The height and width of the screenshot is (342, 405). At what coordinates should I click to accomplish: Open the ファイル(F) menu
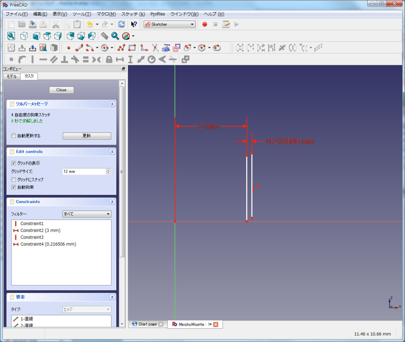pyautogui.click(x=17, y=14)
